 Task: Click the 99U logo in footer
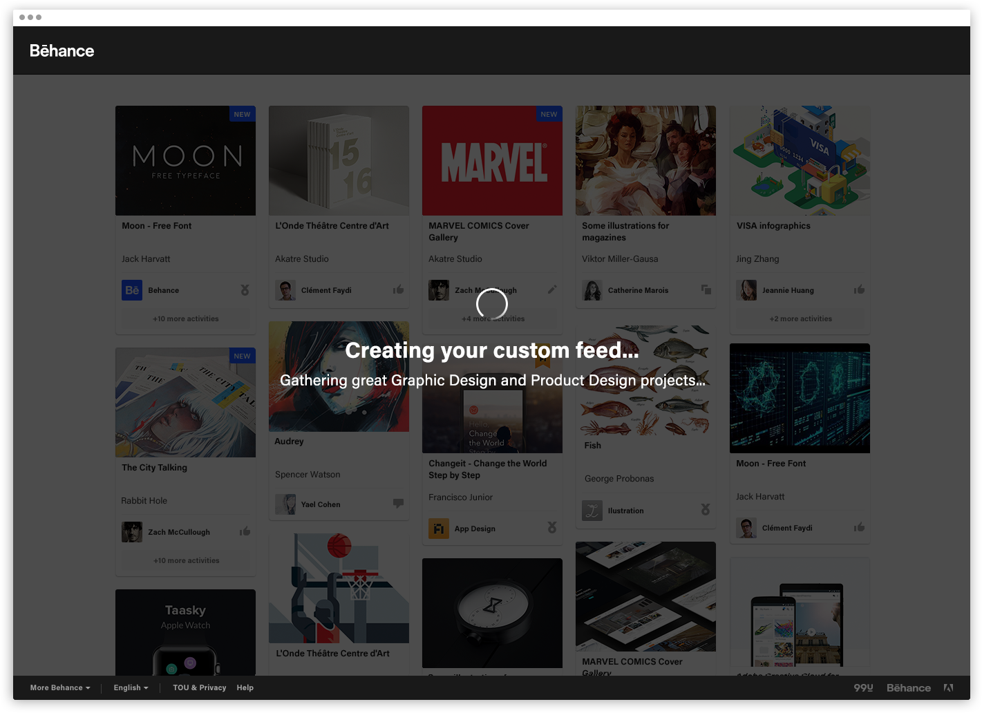pyautogui.click(x=863, y=687)
